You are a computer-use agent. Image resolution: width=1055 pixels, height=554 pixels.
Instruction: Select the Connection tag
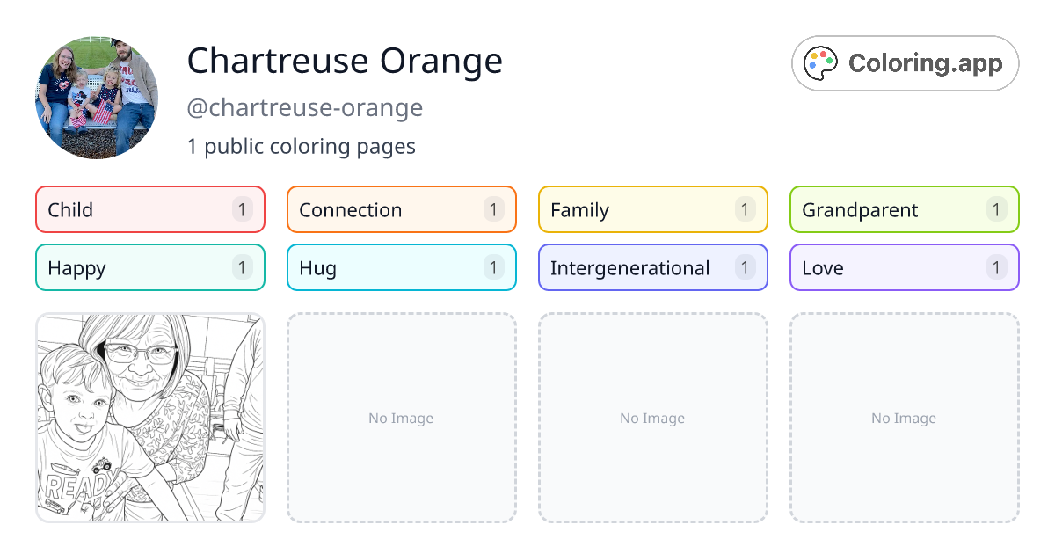401,209
